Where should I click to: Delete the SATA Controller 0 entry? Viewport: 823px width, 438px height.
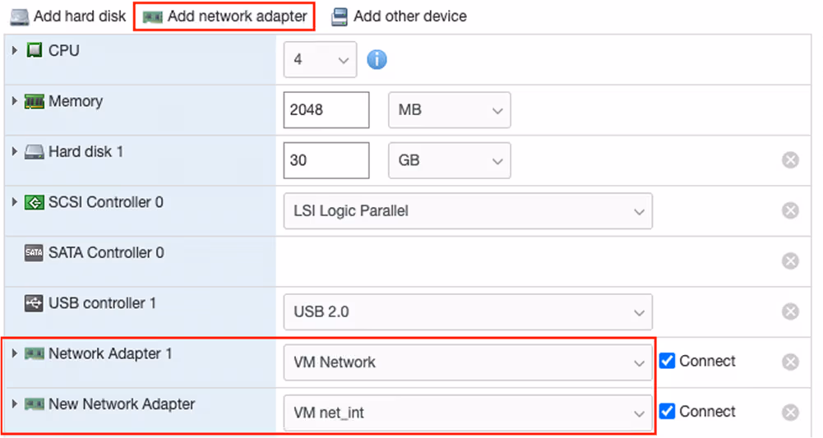click(790, 261)
